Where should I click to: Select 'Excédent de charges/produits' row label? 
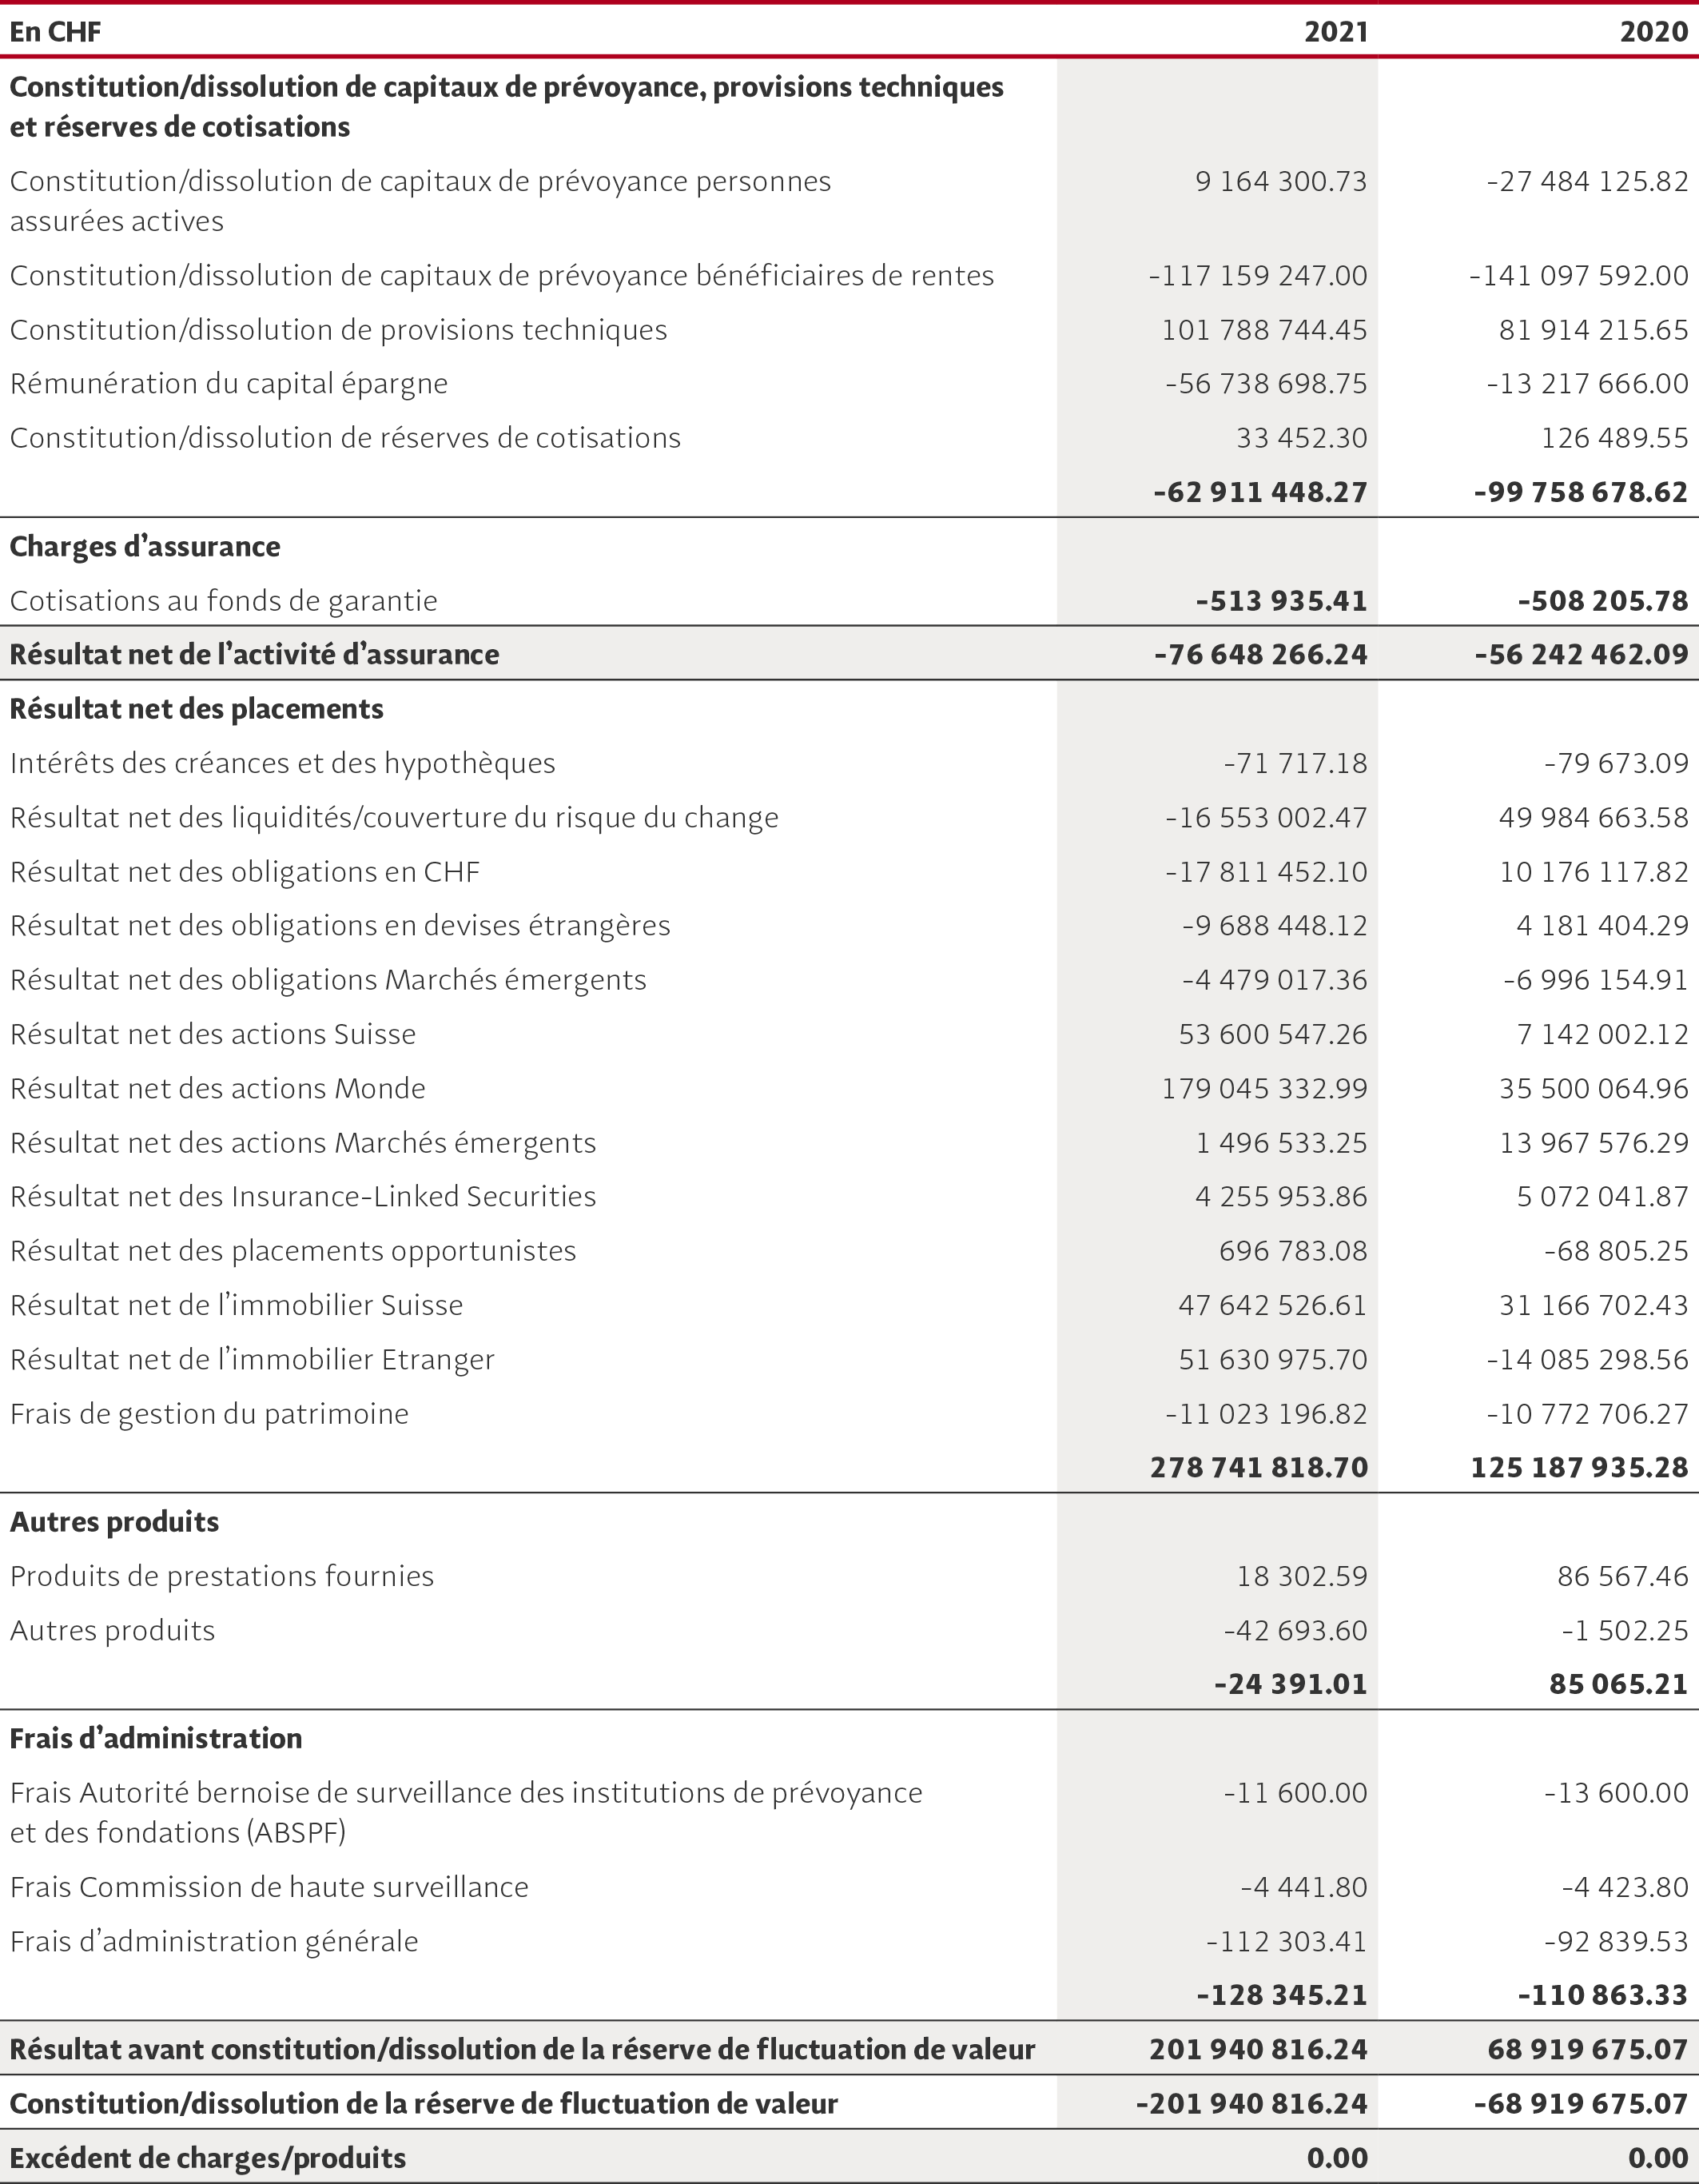208,2158
